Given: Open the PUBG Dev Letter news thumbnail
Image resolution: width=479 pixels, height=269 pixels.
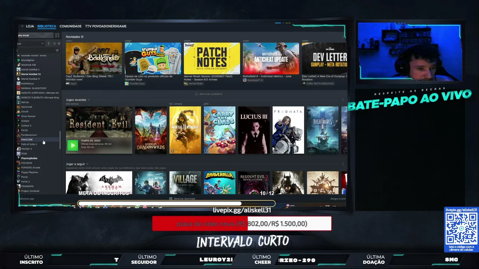Looking at the screenshot, I should pos(324,58).
